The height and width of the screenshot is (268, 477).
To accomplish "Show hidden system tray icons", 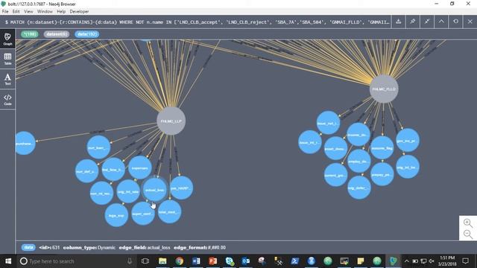I will 407,261.
